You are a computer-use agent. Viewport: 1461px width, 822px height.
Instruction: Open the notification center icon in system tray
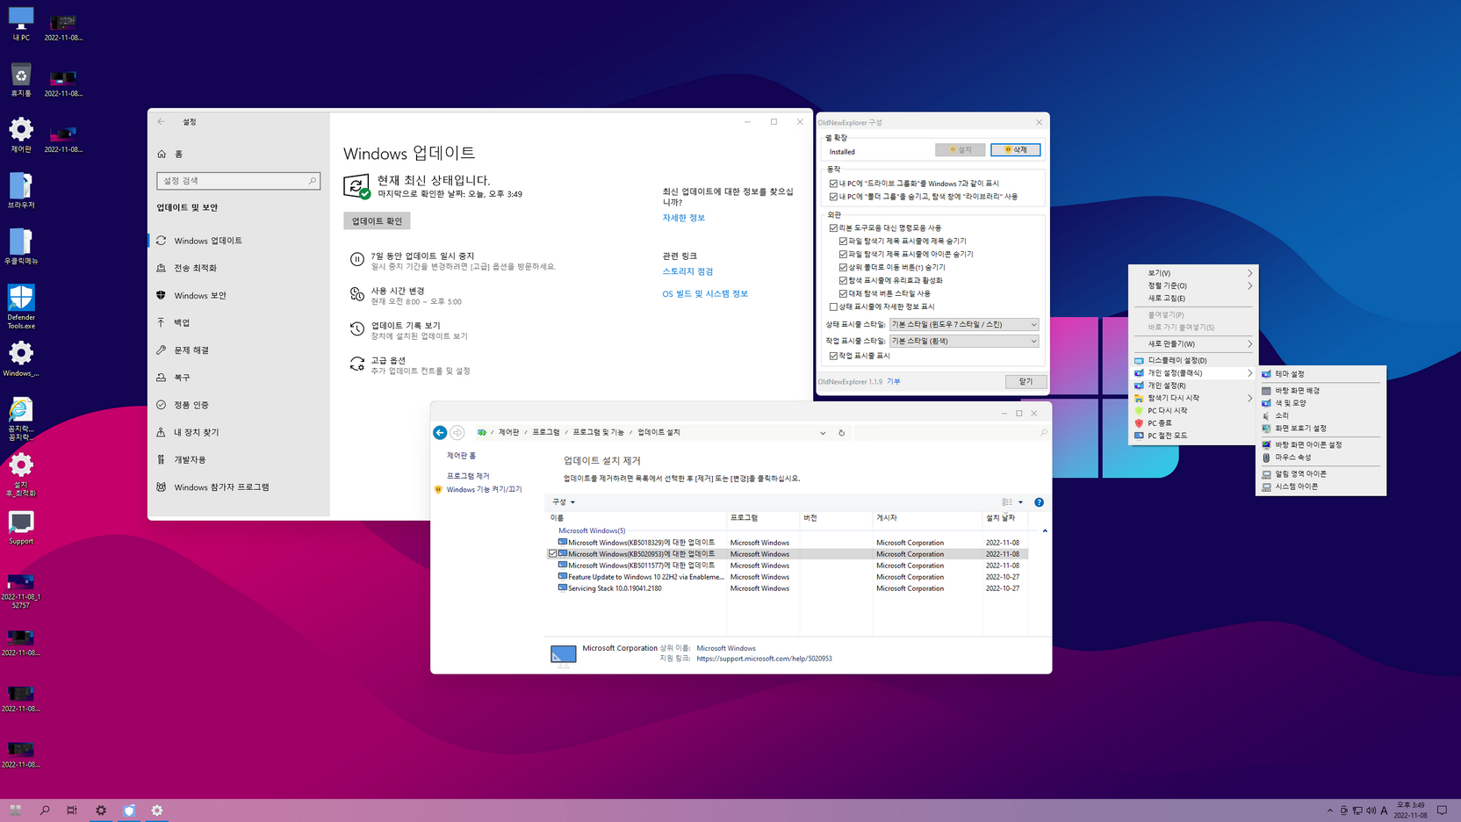(1442, 811)
